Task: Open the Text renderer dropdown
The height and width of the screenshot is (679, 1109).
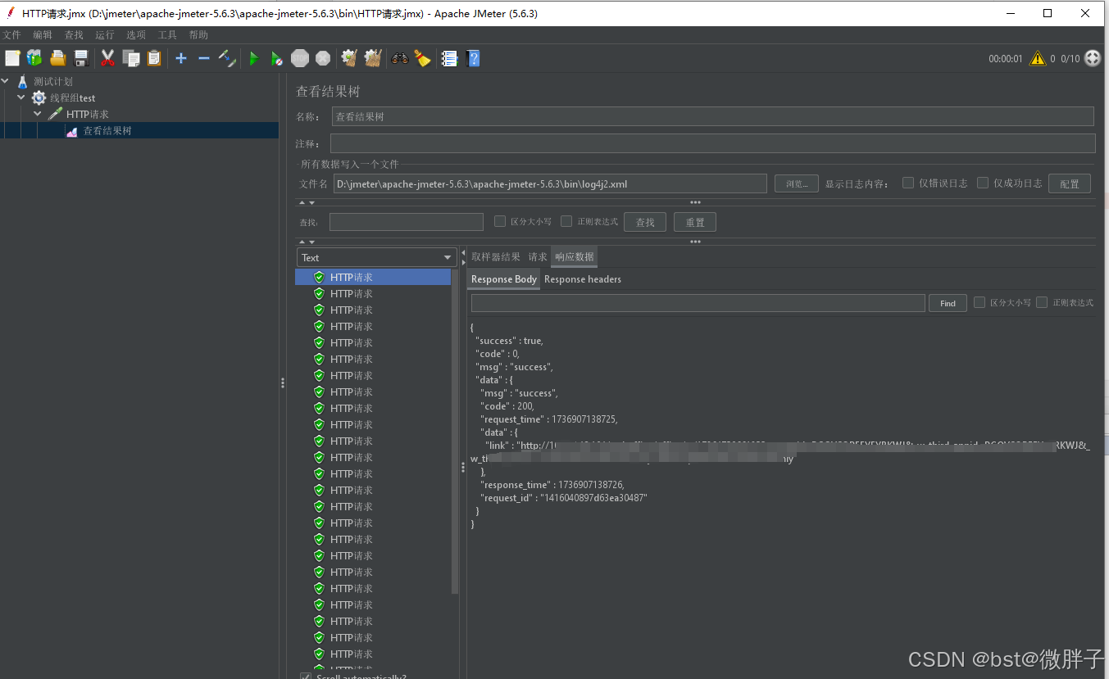Action: 376,257
